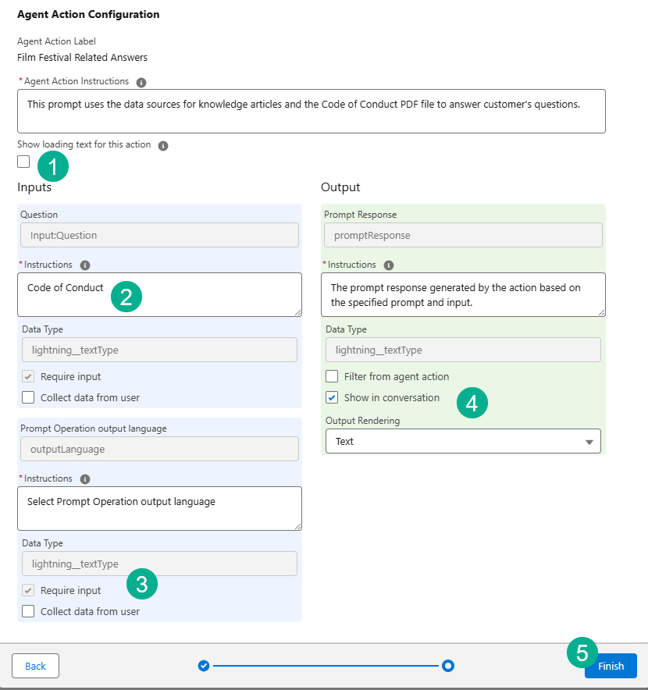Open info tooltip for Question input Instructions
Screen dimensions: 648x690
click(85, 265)
